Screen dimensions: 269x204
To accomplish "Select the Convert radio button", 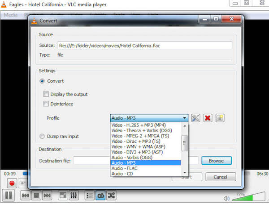I will pos(42,81).
